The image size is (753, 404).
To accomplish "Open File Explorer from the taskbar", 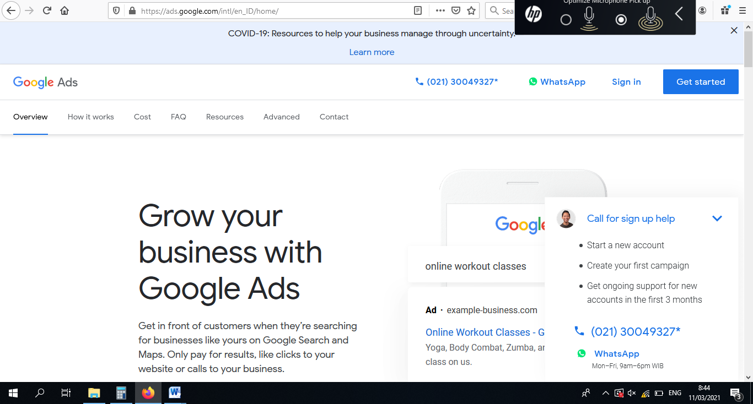I will tap(94, 393).
